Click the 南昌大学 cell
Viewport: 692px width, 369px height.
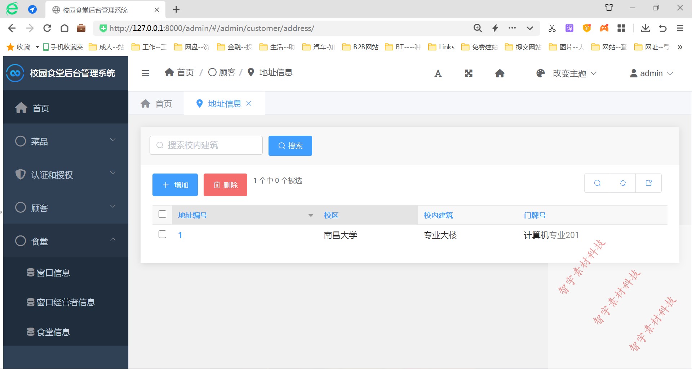point(340,235)
